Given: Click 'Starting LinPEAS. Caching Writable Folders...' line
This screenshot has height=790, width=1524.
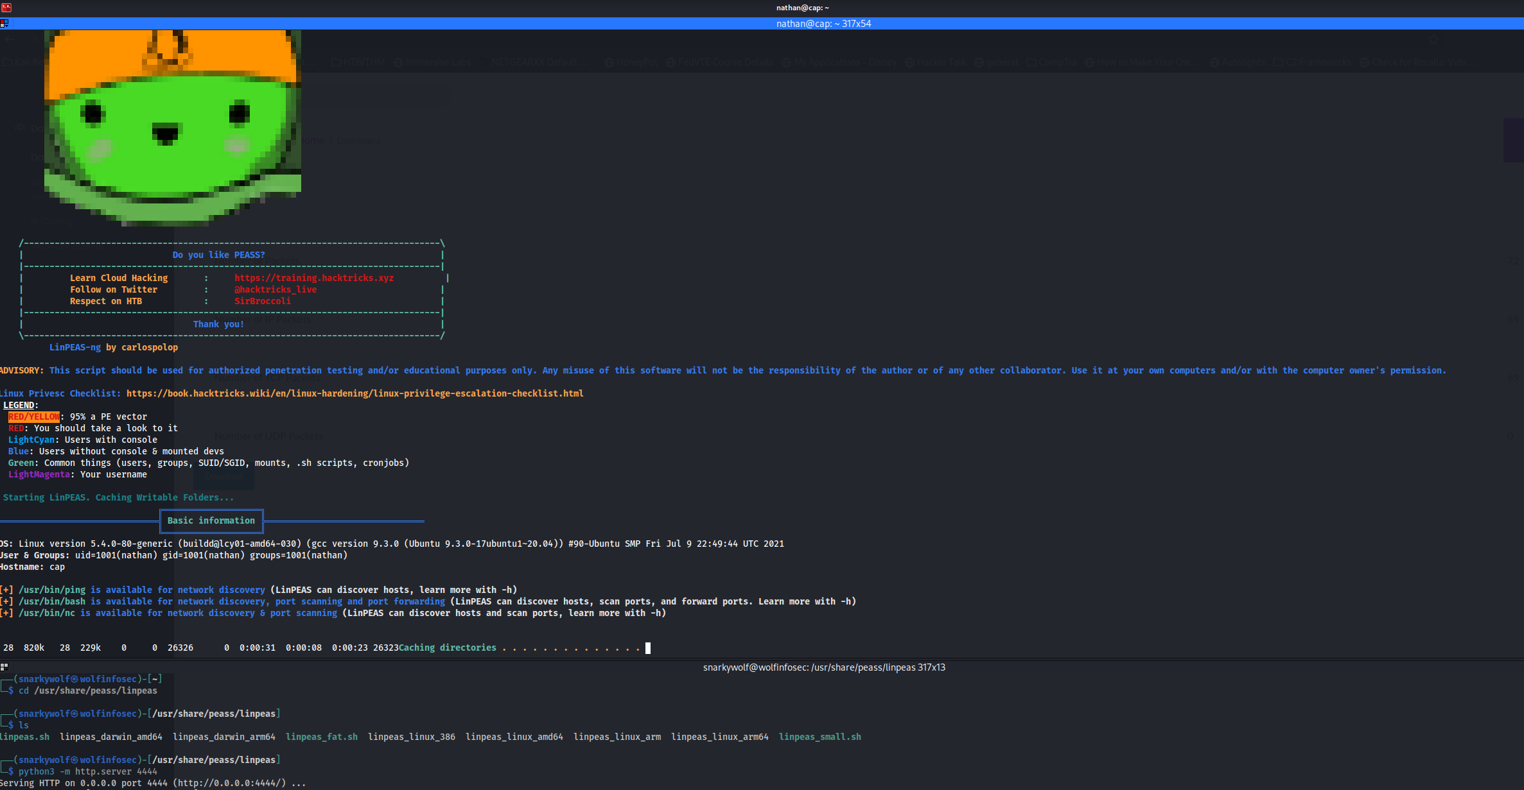Looking at the screenshot, I should 119,497.
